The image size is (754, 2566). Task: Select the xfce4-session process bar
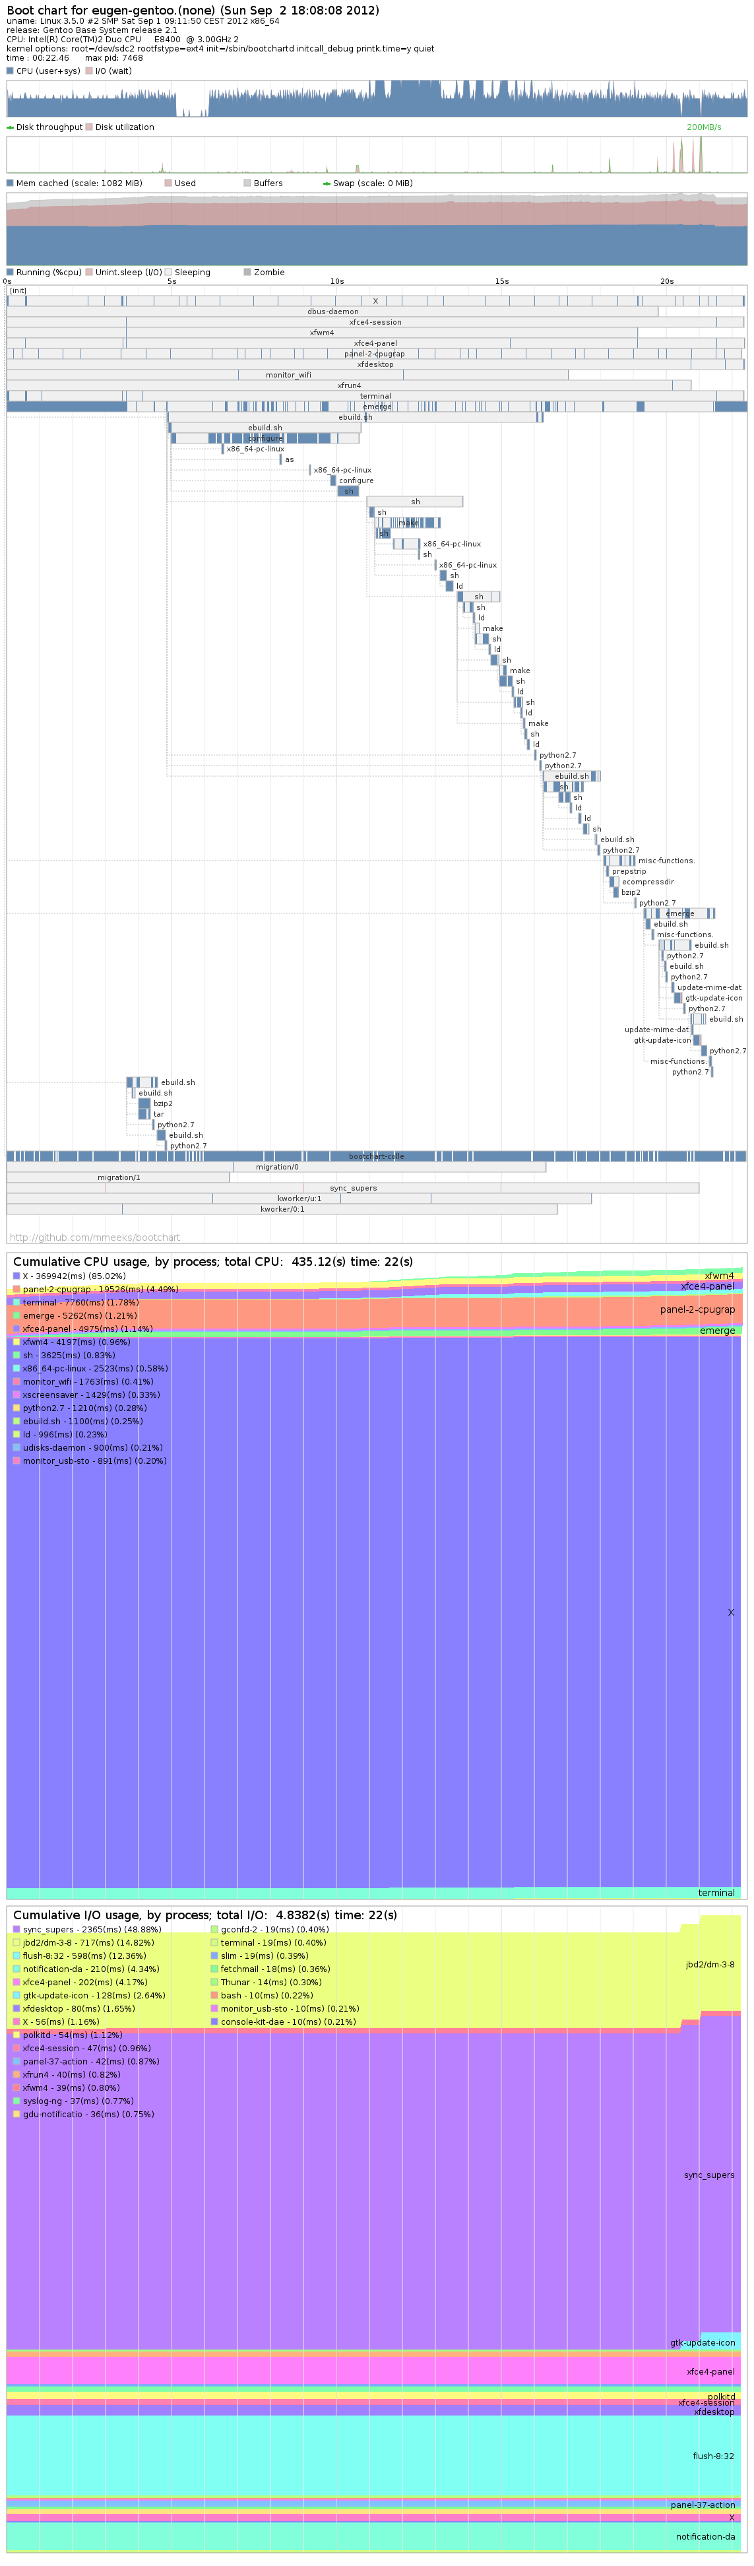(375, 322)
